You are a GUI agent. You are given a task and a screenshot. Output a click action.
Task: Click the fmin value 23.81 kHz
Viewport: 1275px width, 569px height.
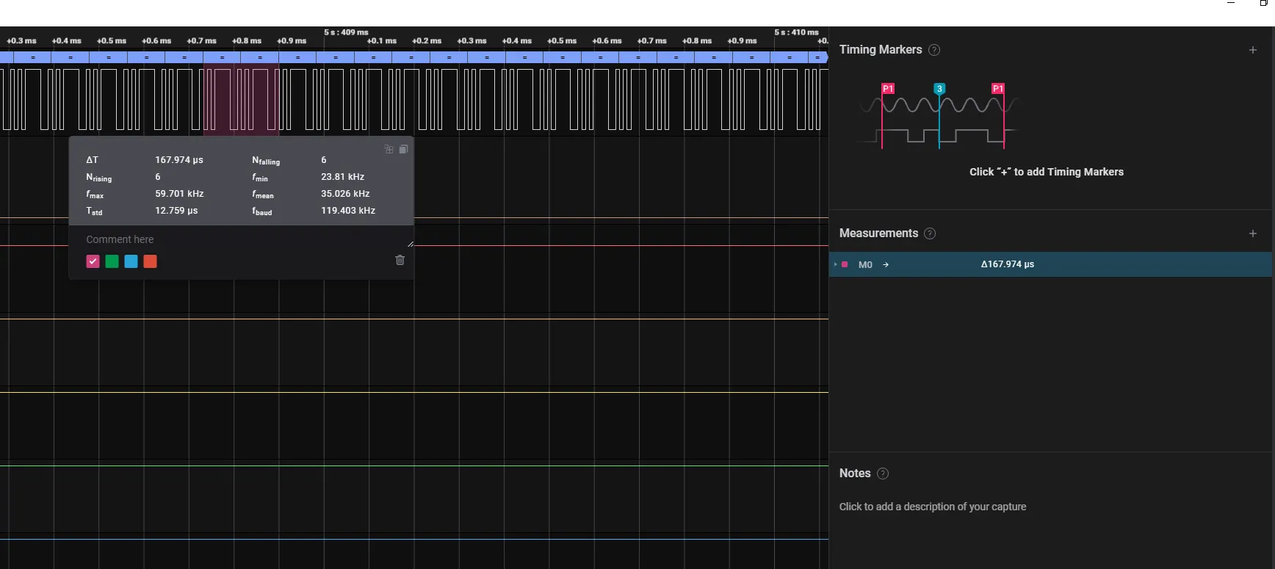coord(342,176)
